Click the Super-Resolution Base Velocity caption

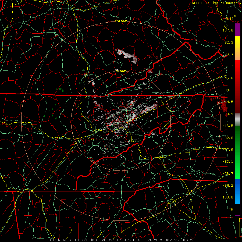click(x=121, y=240)
